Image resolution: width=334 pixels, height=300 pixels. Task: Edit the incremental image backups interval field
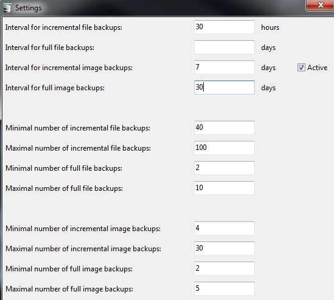click(x=224, y=67)
